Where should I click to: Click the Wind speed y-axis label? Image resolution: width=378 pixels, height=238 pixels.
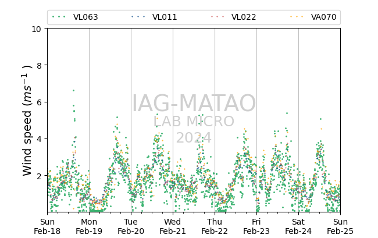pos(27,120)
